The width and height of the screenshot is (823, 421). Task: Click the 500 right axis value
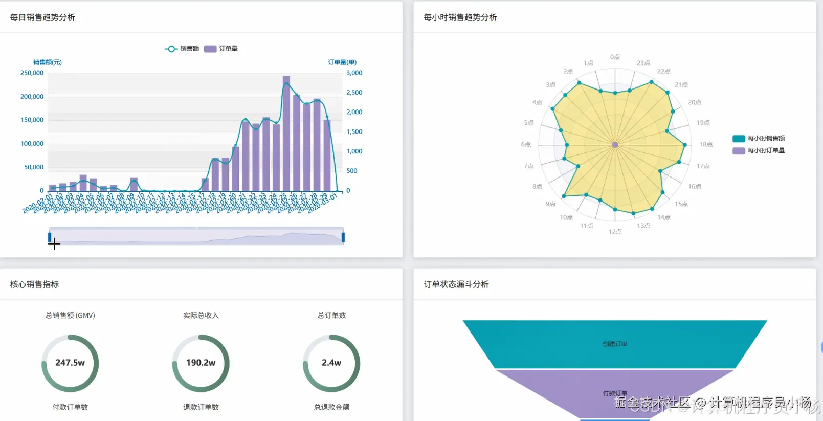point(352,171)
